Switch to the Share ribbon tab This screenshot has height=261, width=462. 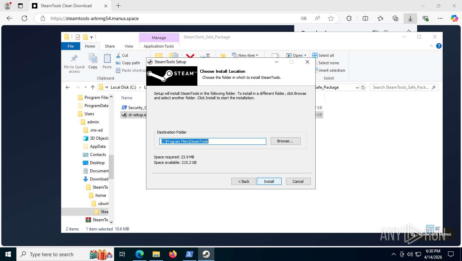(110, 46)
